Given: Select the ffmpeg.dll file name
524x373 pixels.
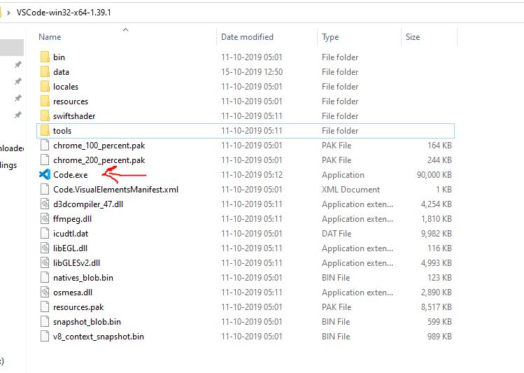Looking at the screenshot, I should [72, 219].
